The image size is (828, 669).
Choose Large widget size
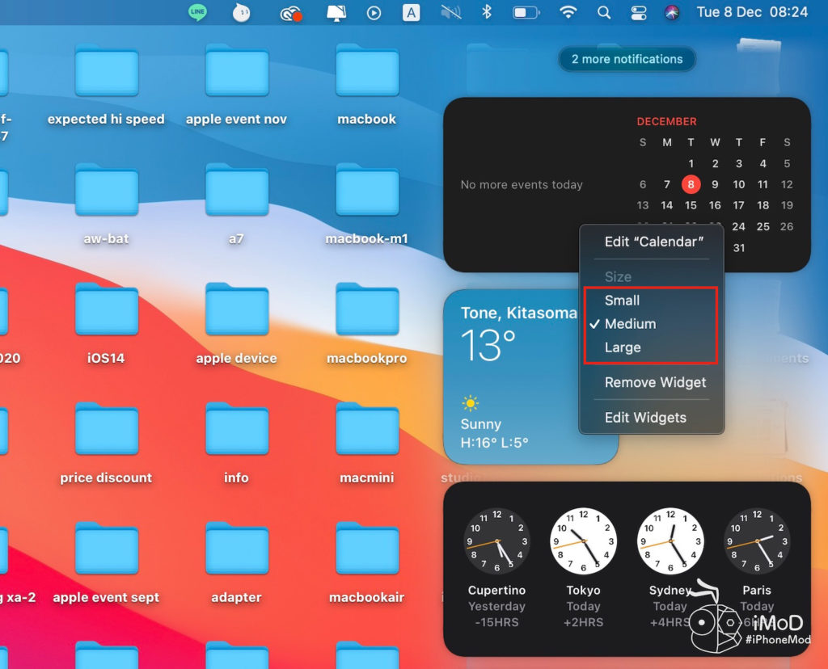point(623,347)
